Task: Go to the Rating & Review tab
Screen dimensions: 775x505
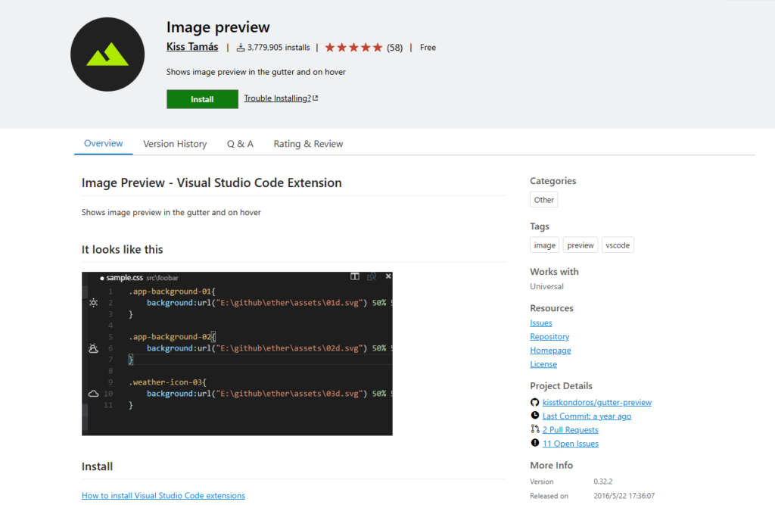Action: coord(308,144)
